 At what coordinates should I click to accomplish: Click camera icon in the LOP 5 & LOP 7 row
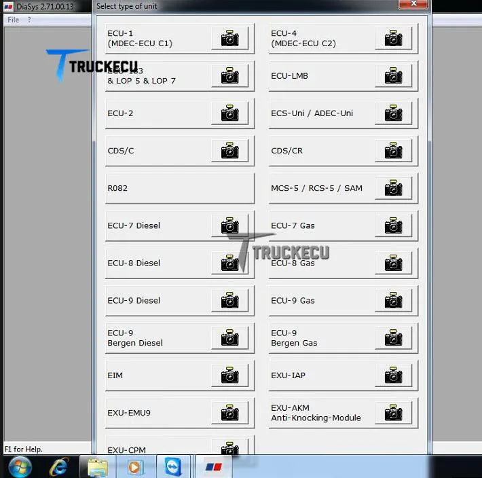[229, 75]
